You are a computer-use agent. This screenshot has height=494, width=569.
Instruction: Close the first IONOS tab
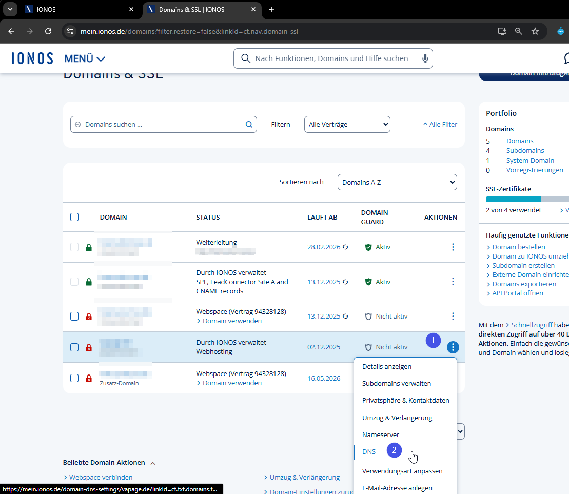coord(131,9)
